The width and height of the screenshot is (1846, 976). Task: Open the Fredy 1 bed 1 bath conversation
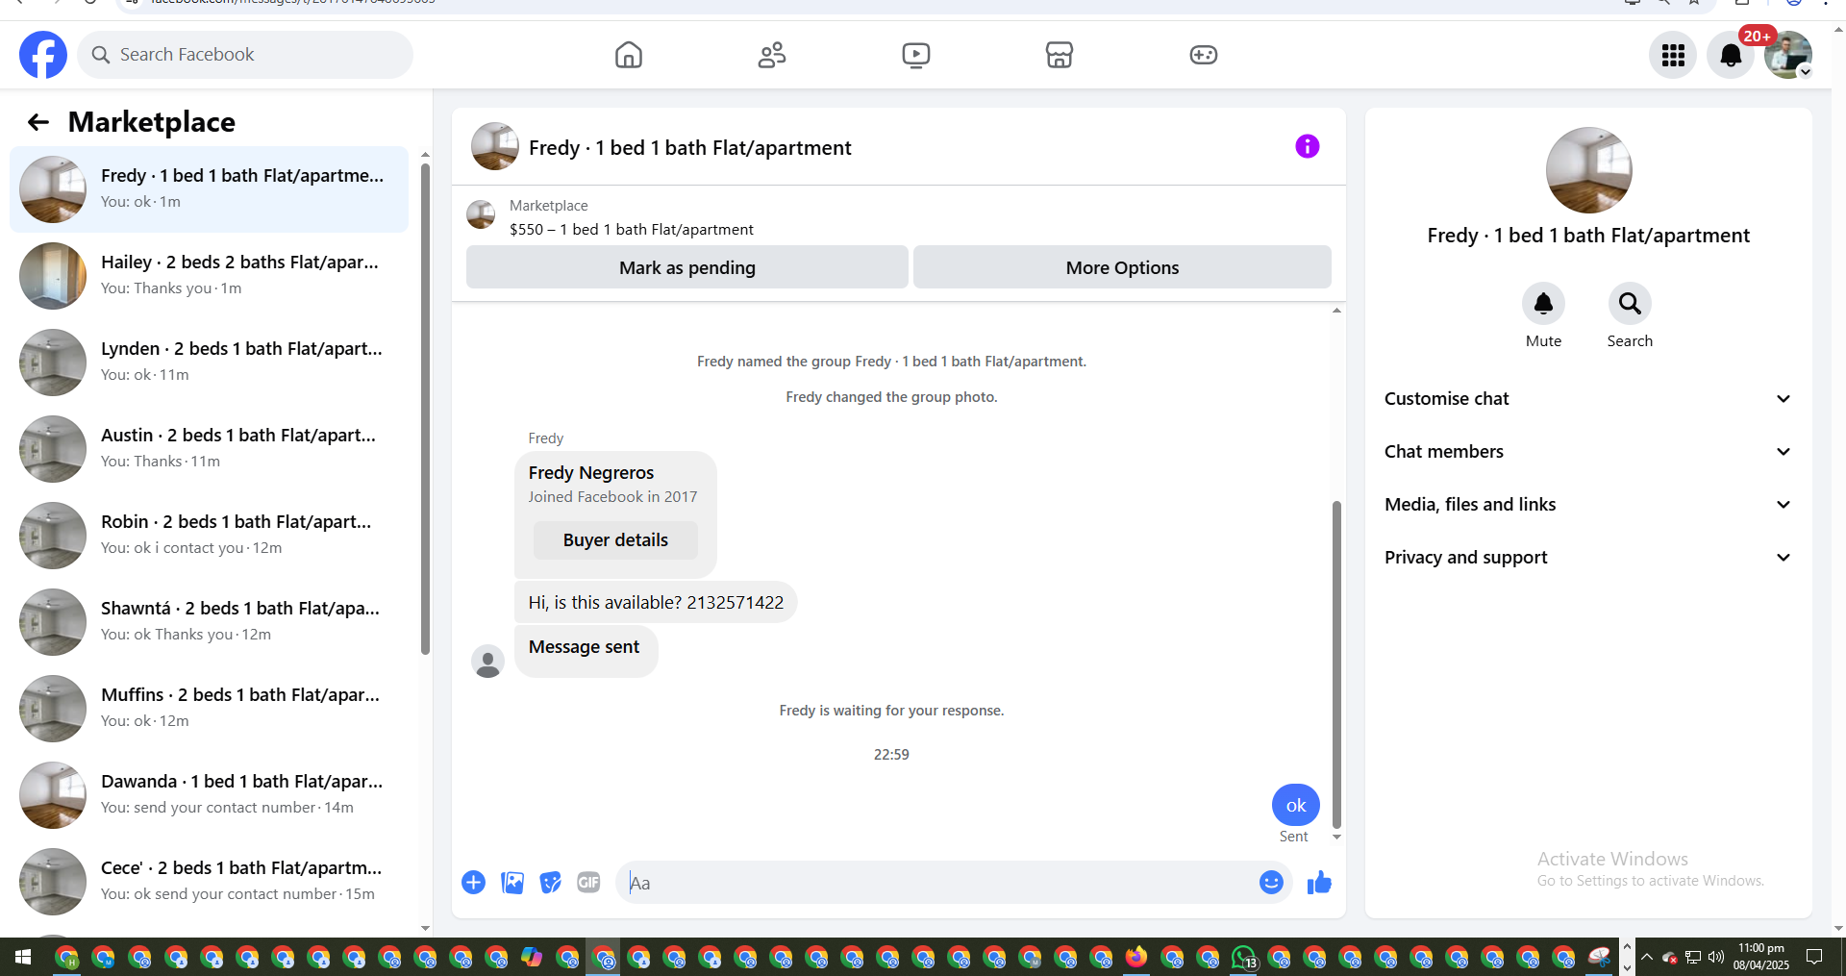pyautogui.click(x=209, y=189)
